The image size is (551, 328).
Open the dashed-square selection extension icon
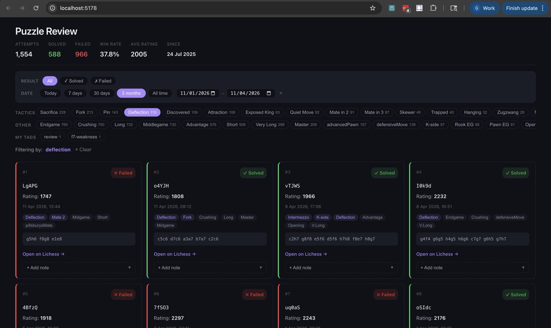point(419,8)
